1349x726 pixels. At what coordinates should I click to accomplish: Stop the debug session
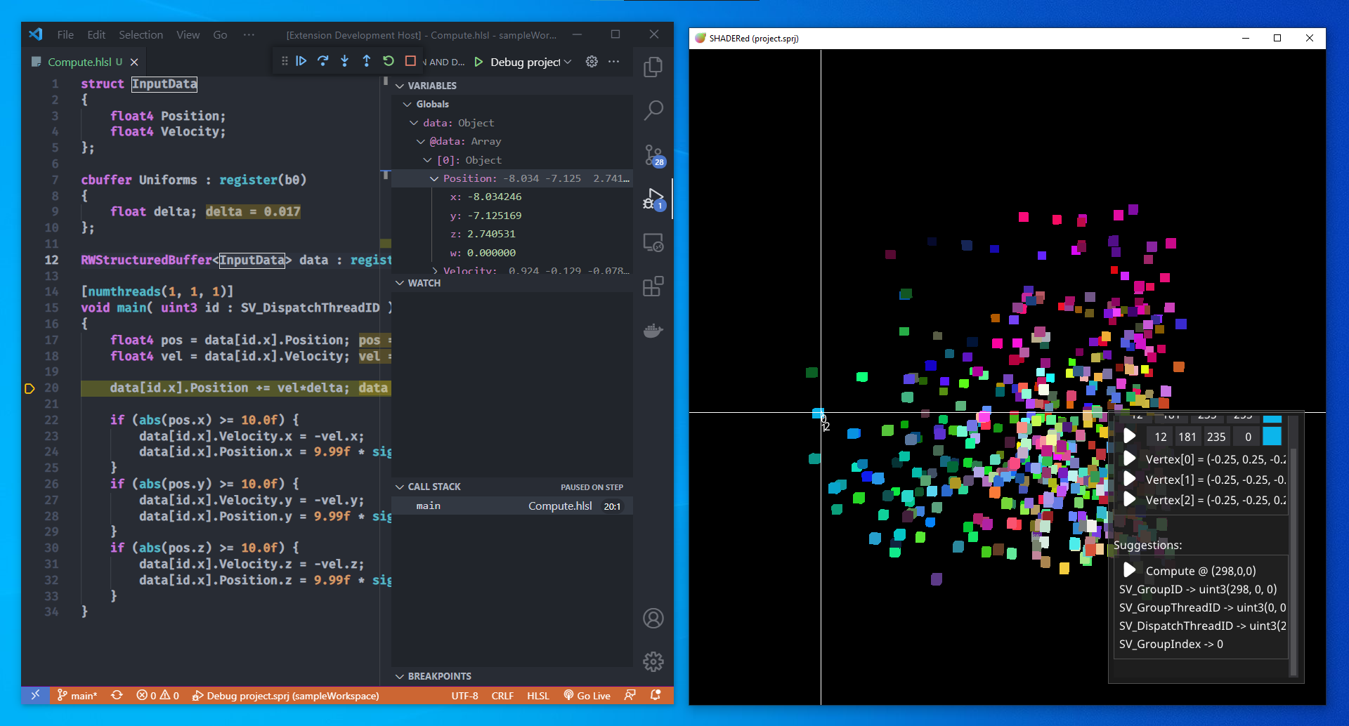pos(410,61)
